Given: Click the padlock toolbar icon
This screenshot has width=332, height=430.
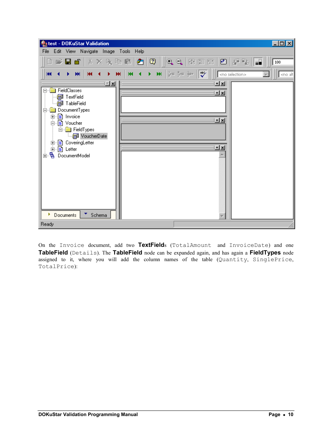Looking at the screenshot, I should 77,62.
